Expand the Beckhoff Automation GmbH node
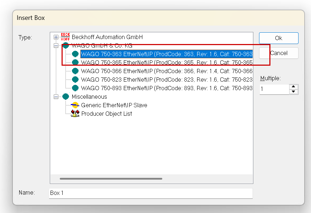311x213 pixels. [56, 37]
